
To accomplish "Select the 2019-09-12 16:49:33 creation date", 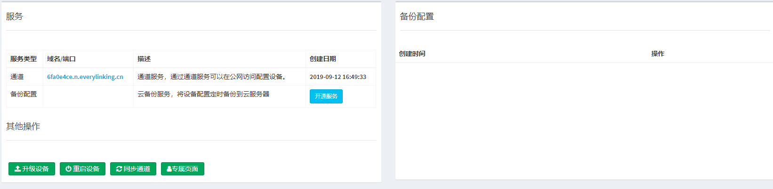I will 338,77.
